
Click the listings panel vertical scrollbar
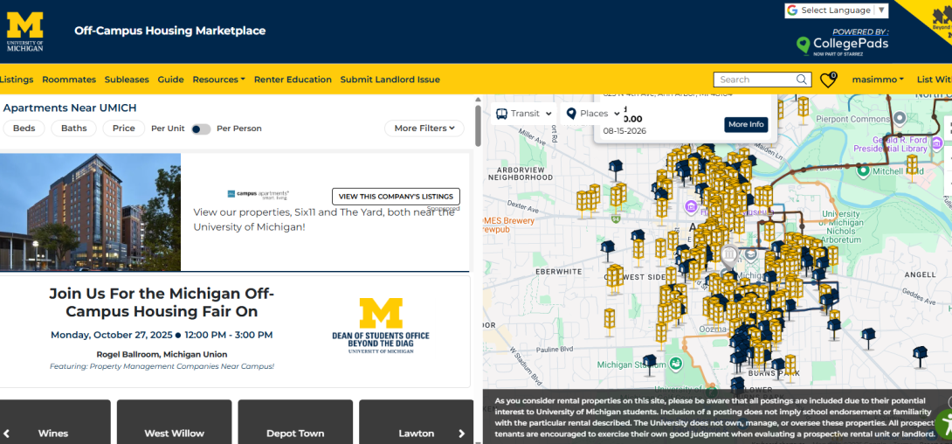[x=478, y=126]
